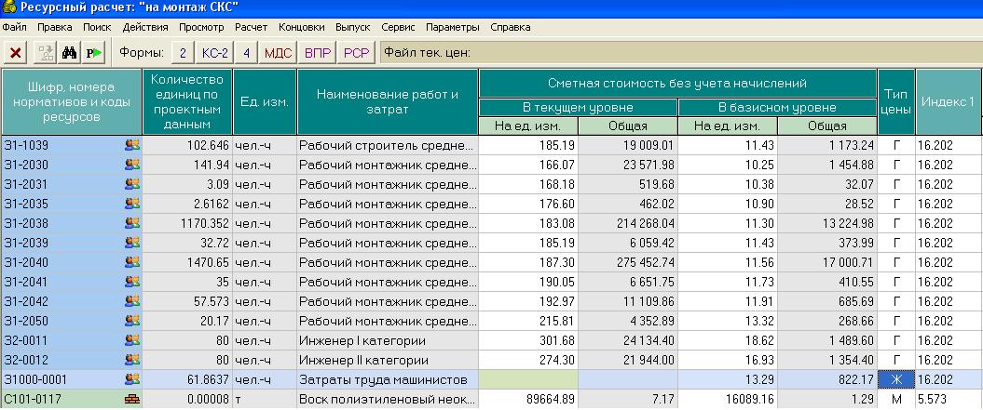Click the base unit price 16089.16
Image resolution: width=983 pixels, height=410 pixels.
tap(727, 399)
